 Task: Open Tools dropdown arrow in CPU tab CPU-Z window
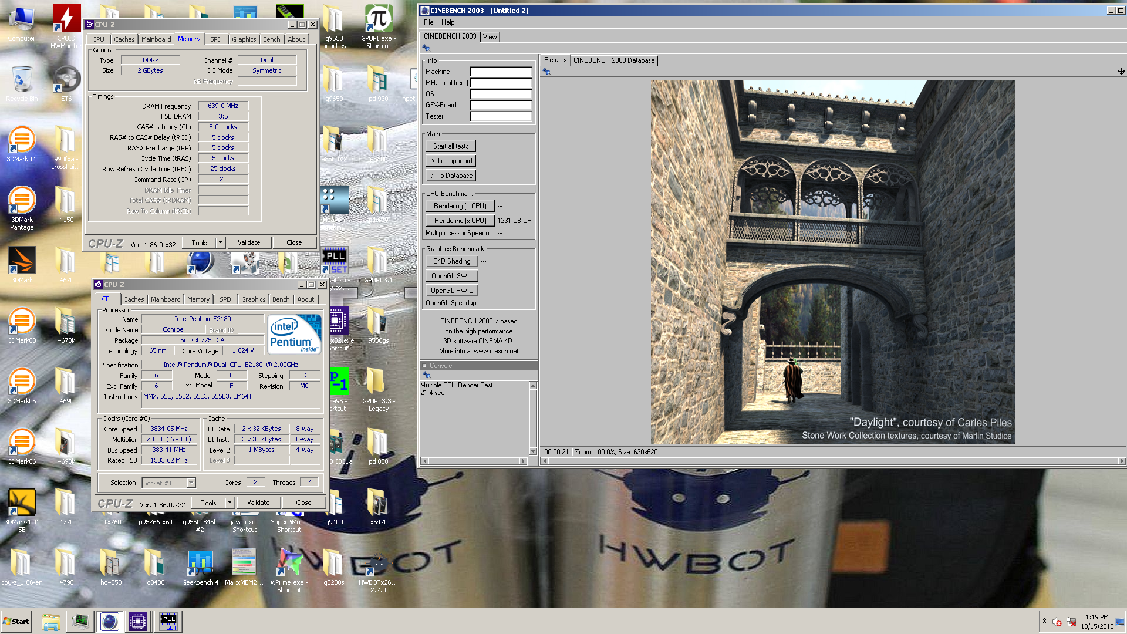coord(230,503)
